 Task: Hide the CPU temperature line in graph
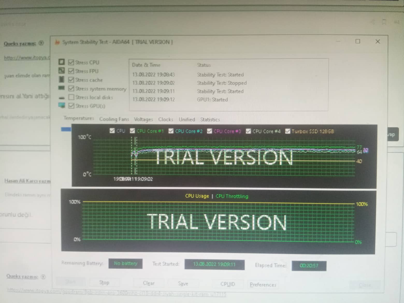112,131
